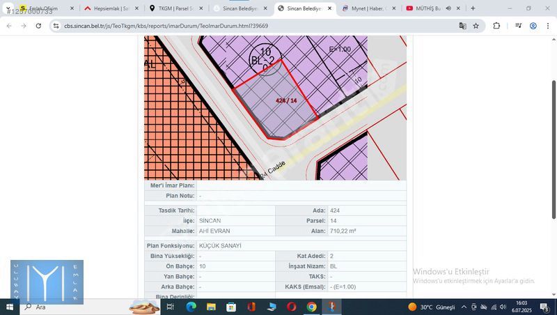This screenshot has height=315, width=557.
Task: Expand the system tray hidden icons chevron
Action: [x=464, y=307]
